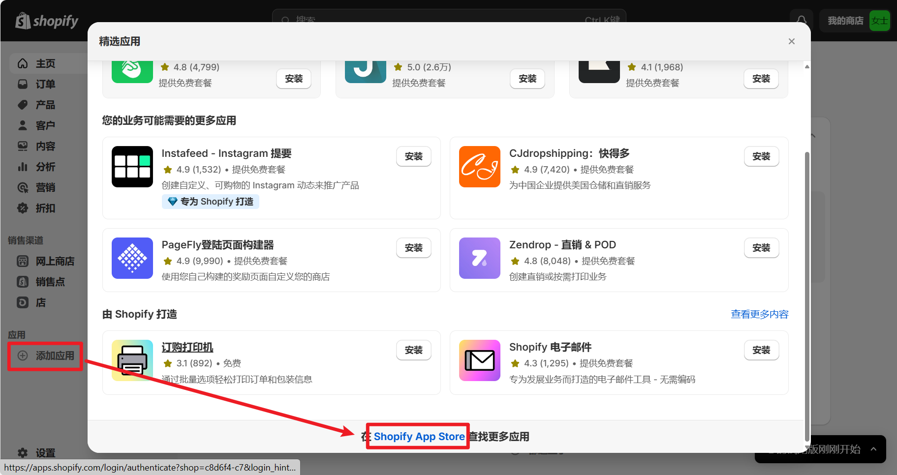This screenshot has width=897, height=475.
Task: Click the 订购打印机 printer icon
Action: 132,360
